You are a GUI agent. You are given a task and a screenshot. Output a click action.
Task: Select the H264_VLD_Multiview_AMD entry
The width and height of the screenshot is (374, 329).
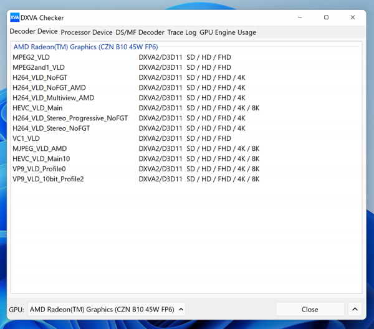tap(53, 98)
